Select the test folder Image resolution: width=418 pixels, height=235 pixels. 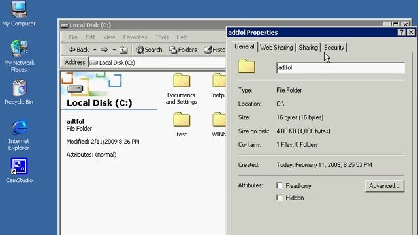[x=182, y=125]
